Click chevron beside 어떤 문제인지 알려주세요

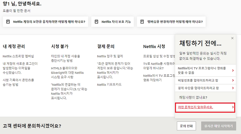coord(233,107)
